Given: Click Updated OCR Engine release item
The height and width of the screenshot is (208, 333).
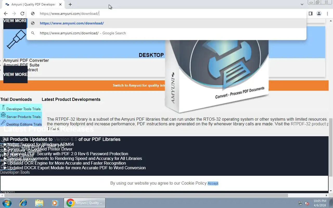Looking at the screenshot, I should tap(66, 163).
